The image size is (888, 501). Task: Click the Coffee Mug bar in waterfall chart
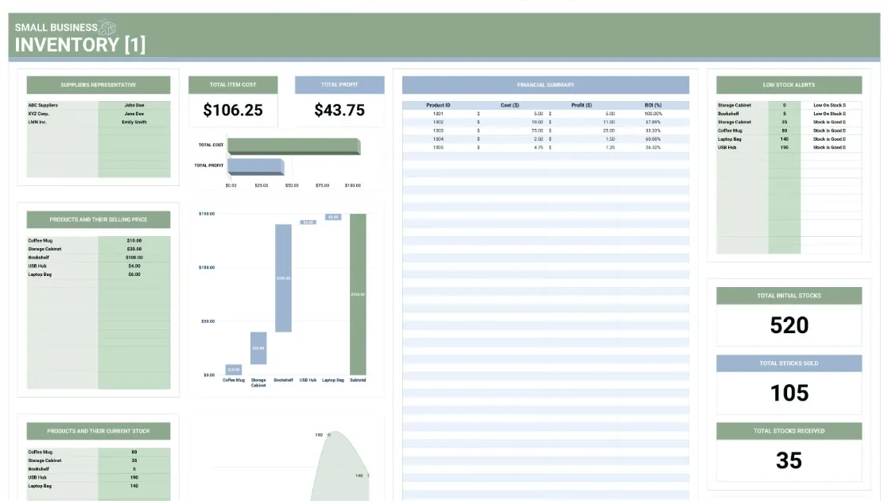(x=233, y=370)
